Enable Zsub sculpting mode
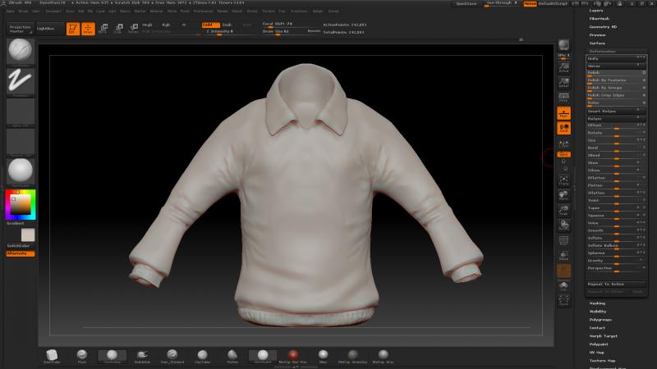657x369 pixels. [227, 25]
